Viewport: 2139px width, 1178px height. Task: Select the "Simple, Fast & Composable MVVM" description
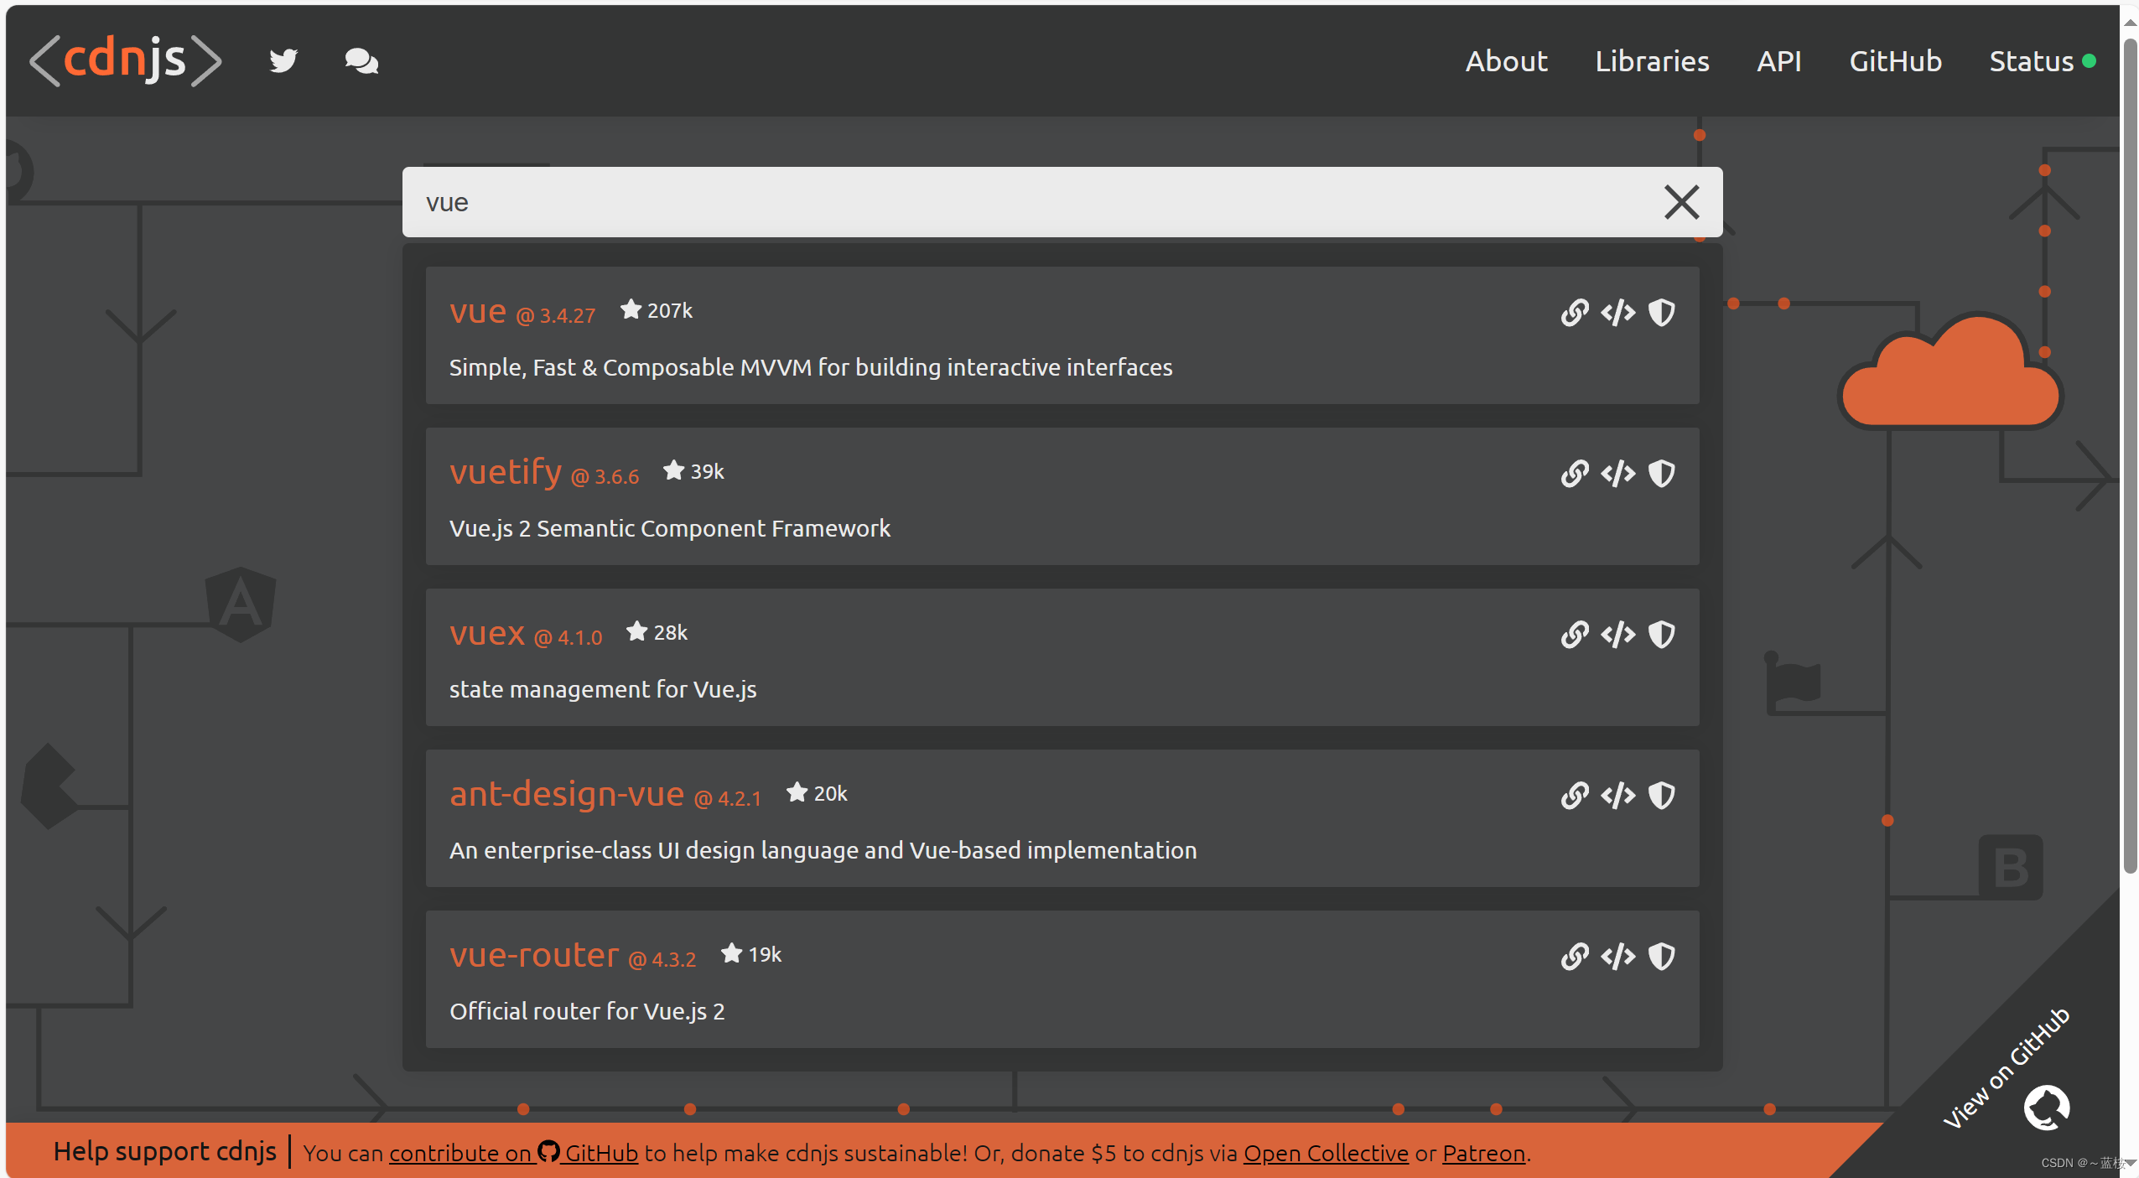pos(811,367)
